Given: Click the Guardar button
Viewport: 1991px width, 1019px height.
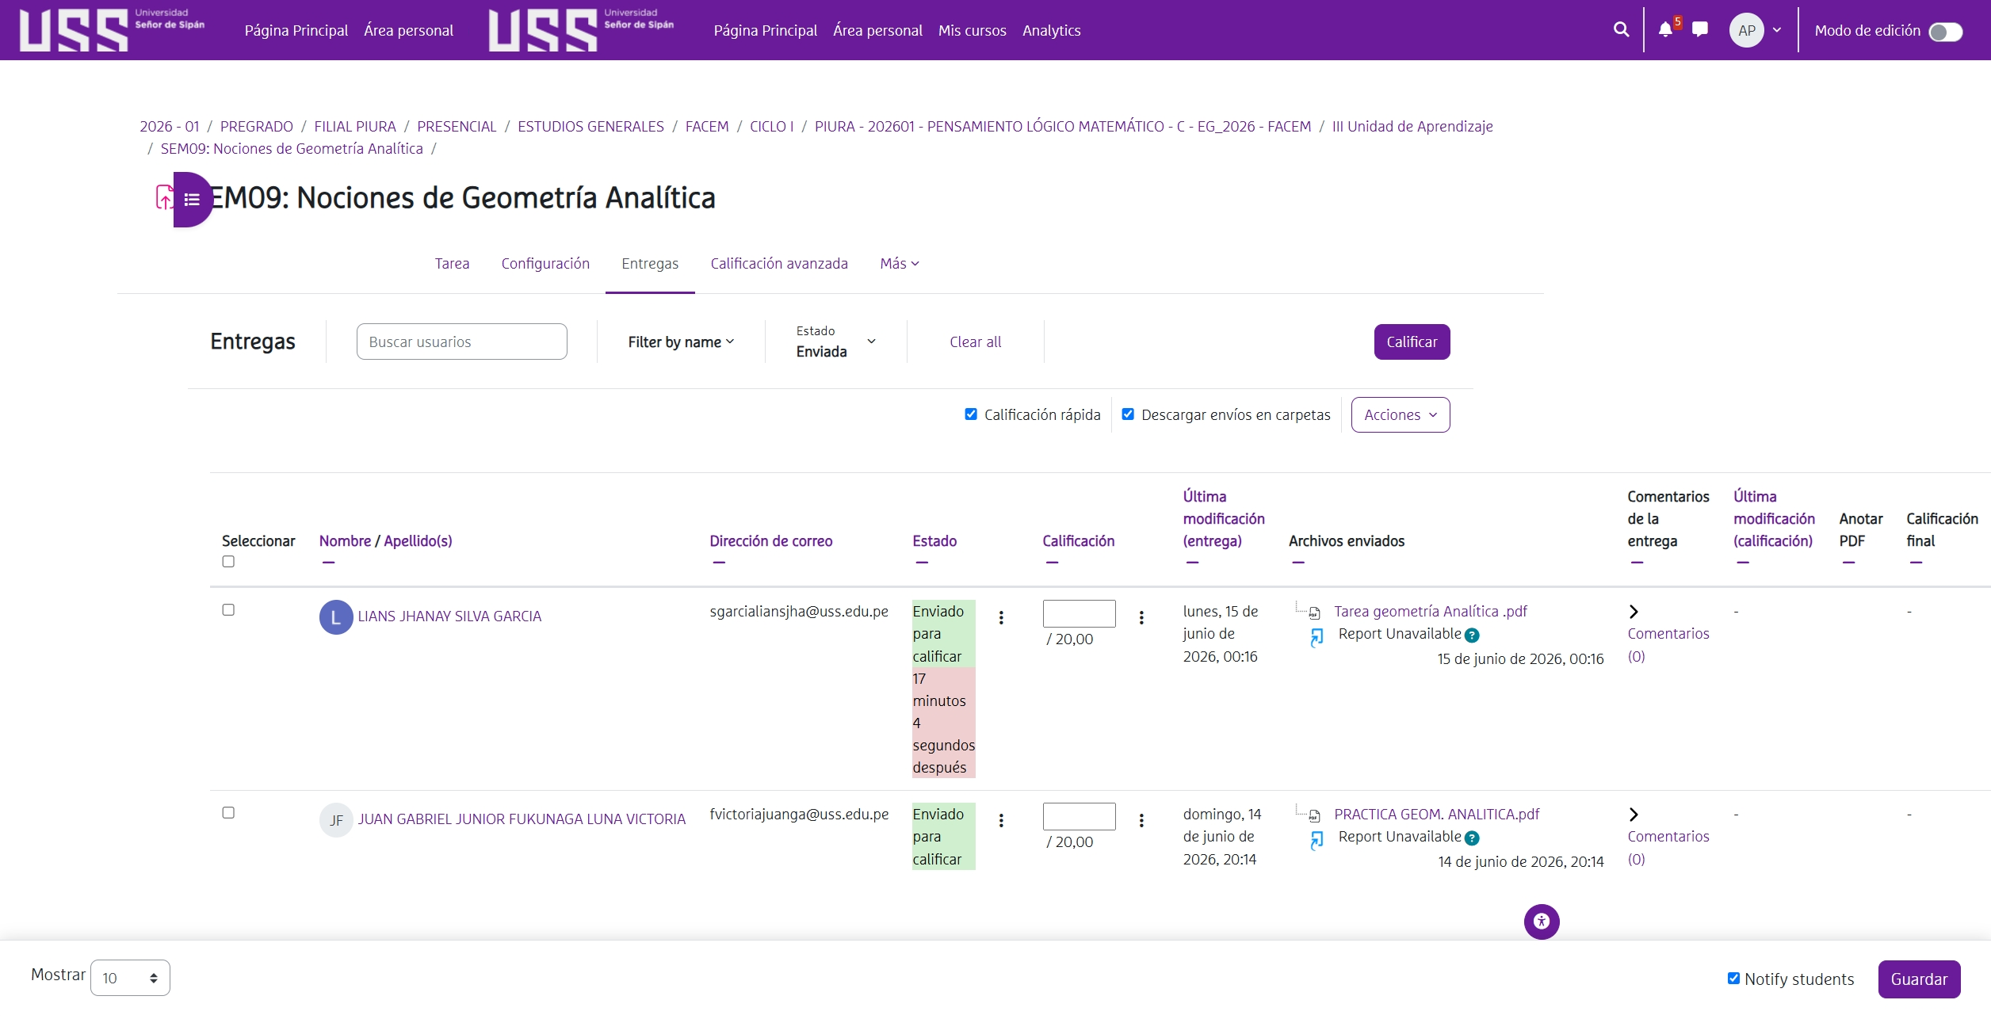Looking at the screenshot, I should click(x=1919, y=979).
